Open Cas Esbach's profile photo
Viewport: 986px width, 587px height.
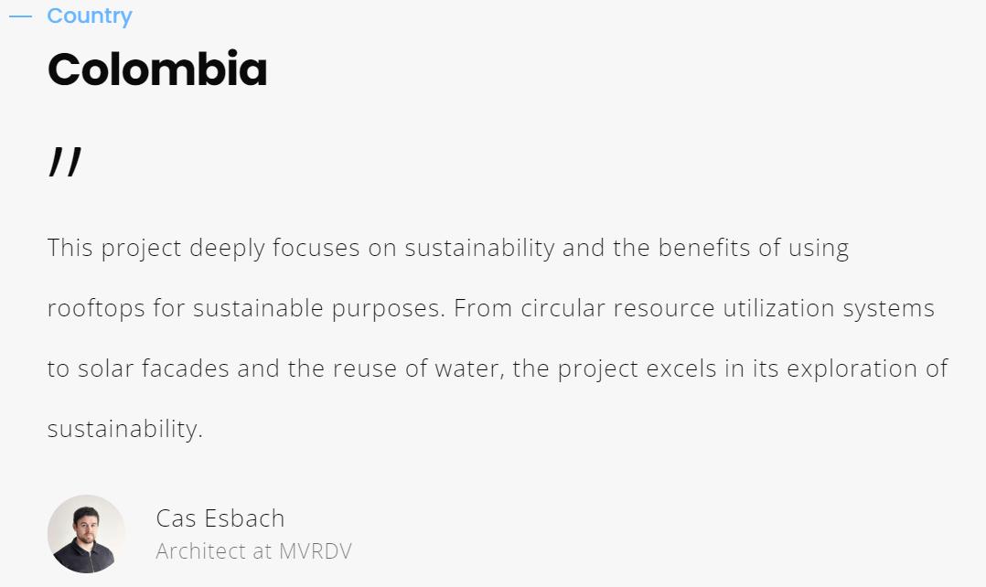click(x=86, y=534)
